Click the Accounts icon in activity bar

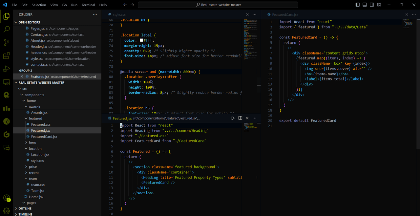7,198
